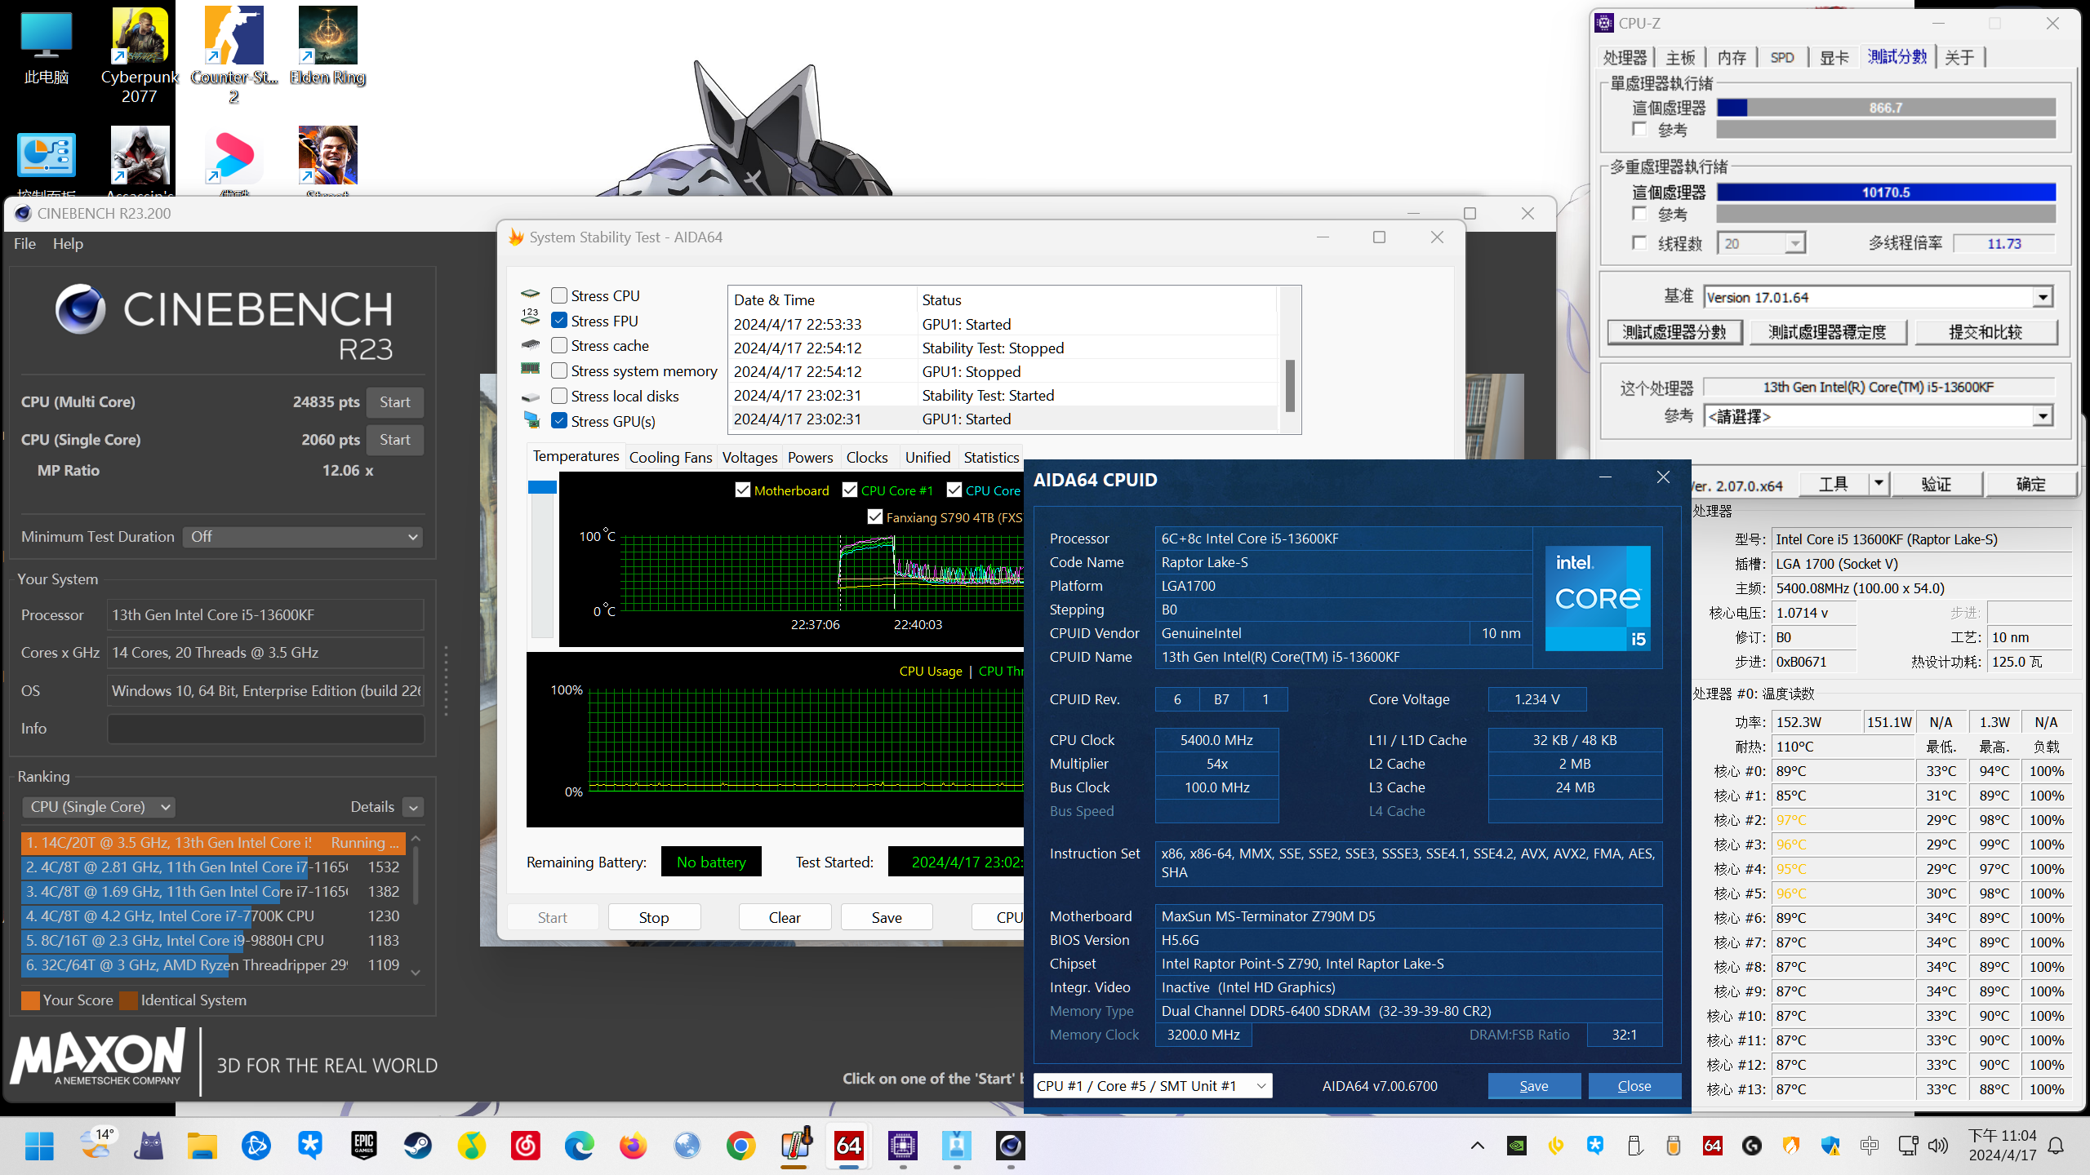
Task: Switch to Voltages tab
Action: (749, 457)
